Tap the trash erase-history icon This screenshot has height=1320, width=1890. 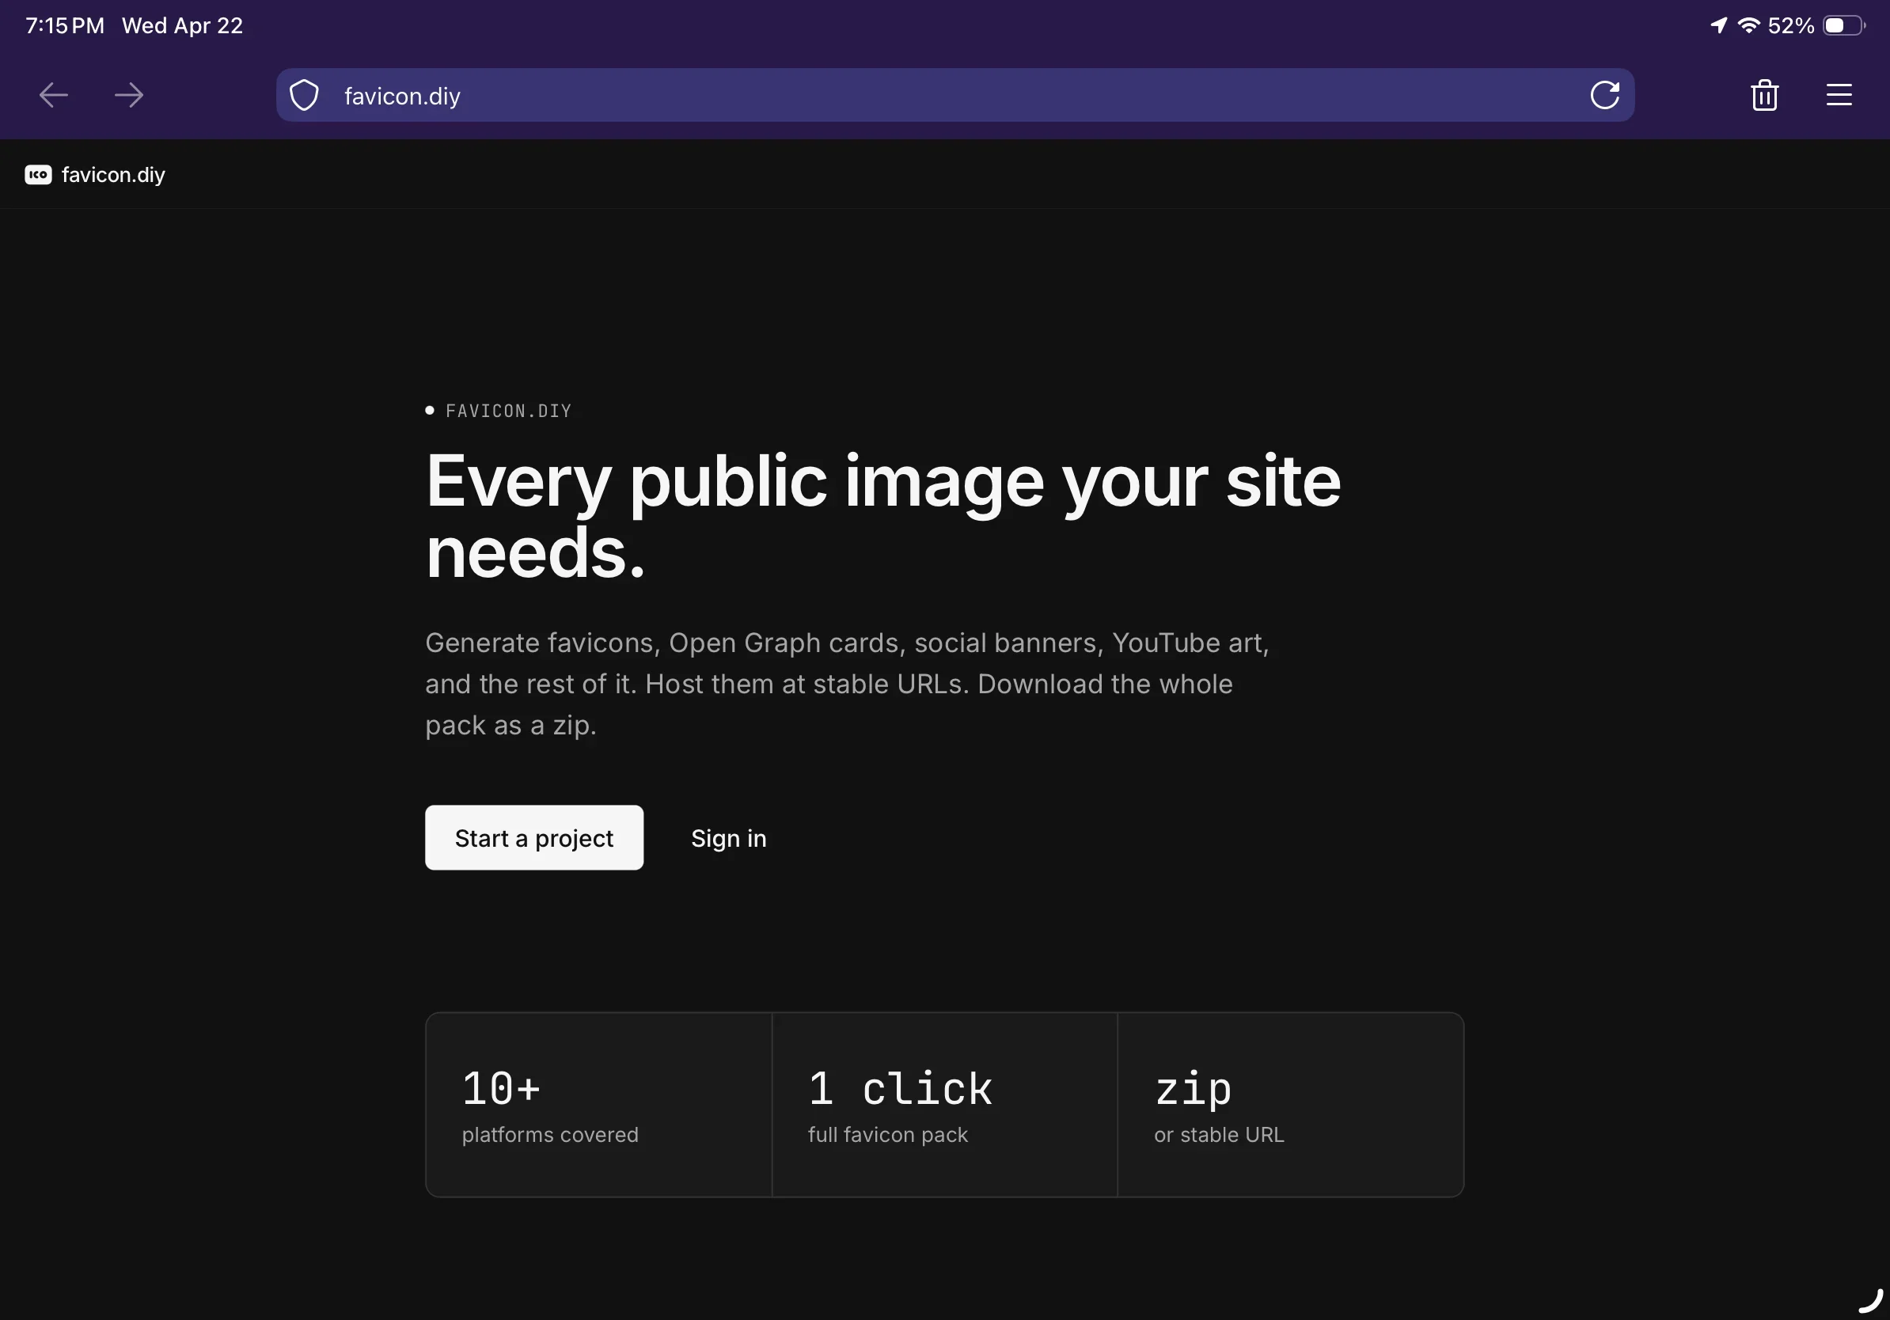(x=1764, y=96)
